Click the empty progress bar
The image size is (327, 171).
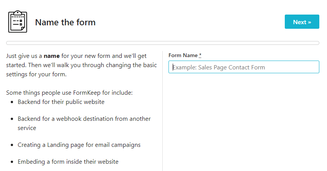pyautogui.click(x=163, y=43)
